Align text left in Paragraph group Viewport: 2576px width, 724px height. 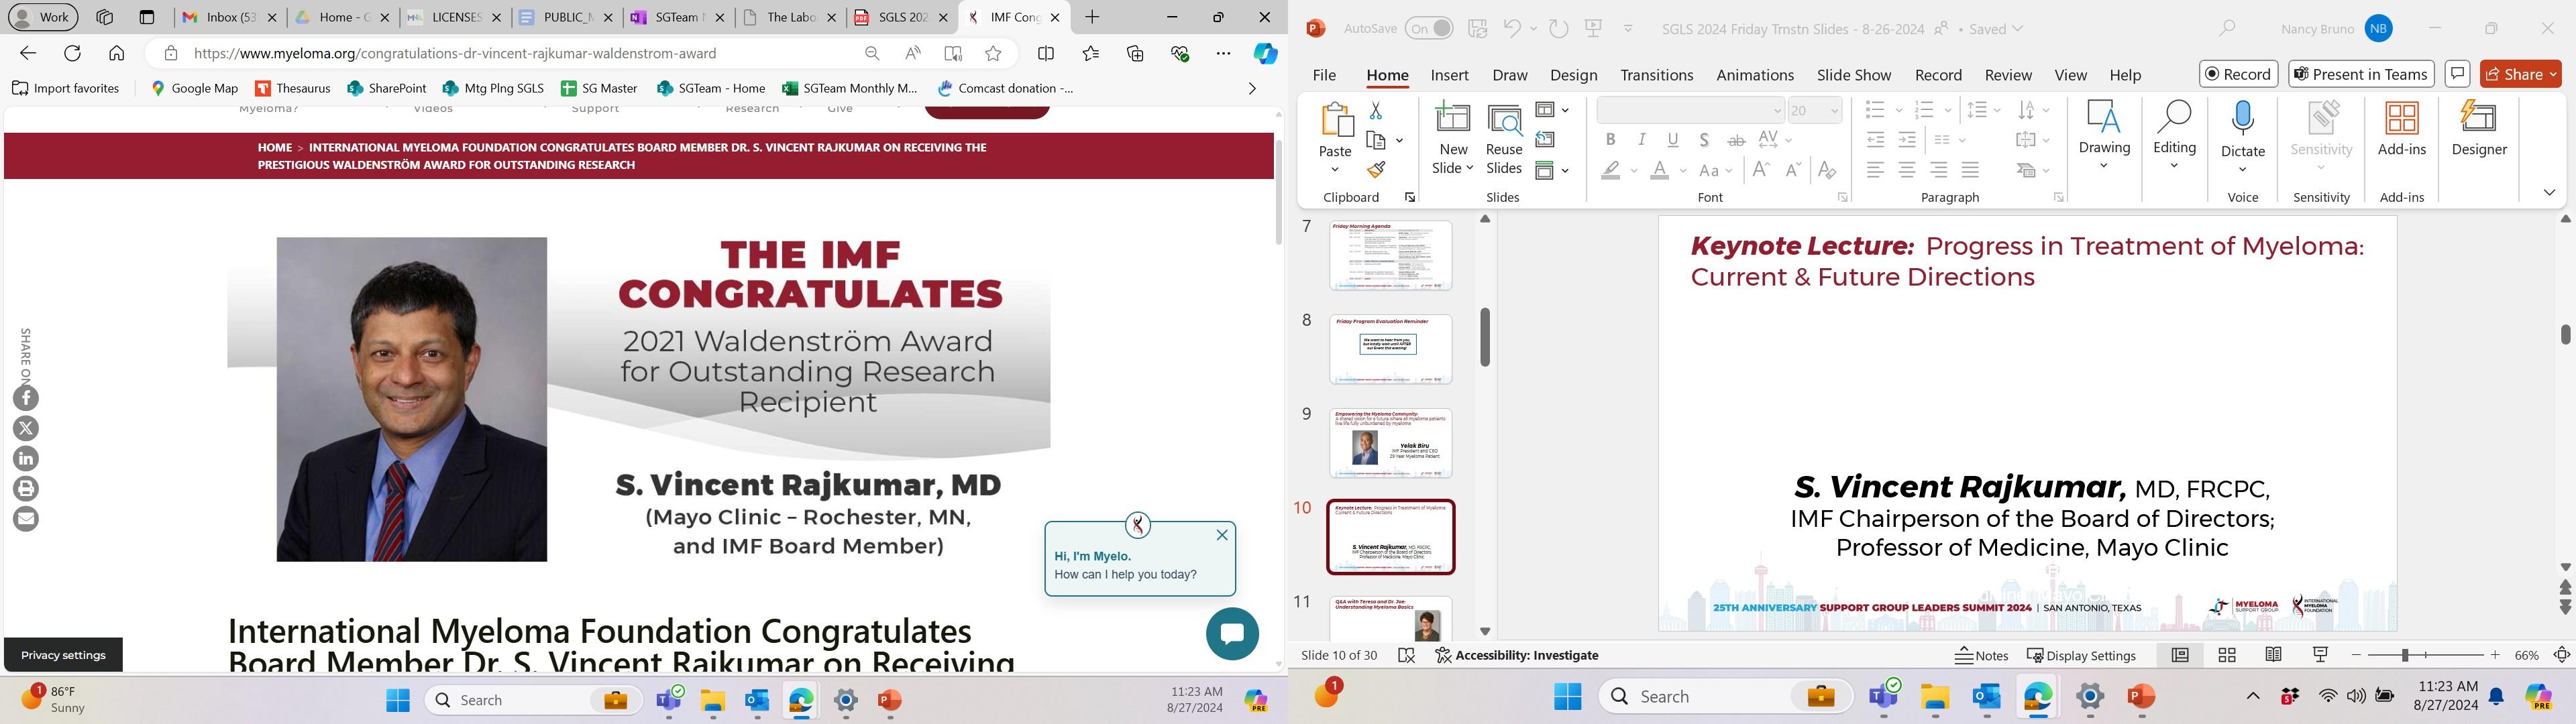coord(1876,170)
